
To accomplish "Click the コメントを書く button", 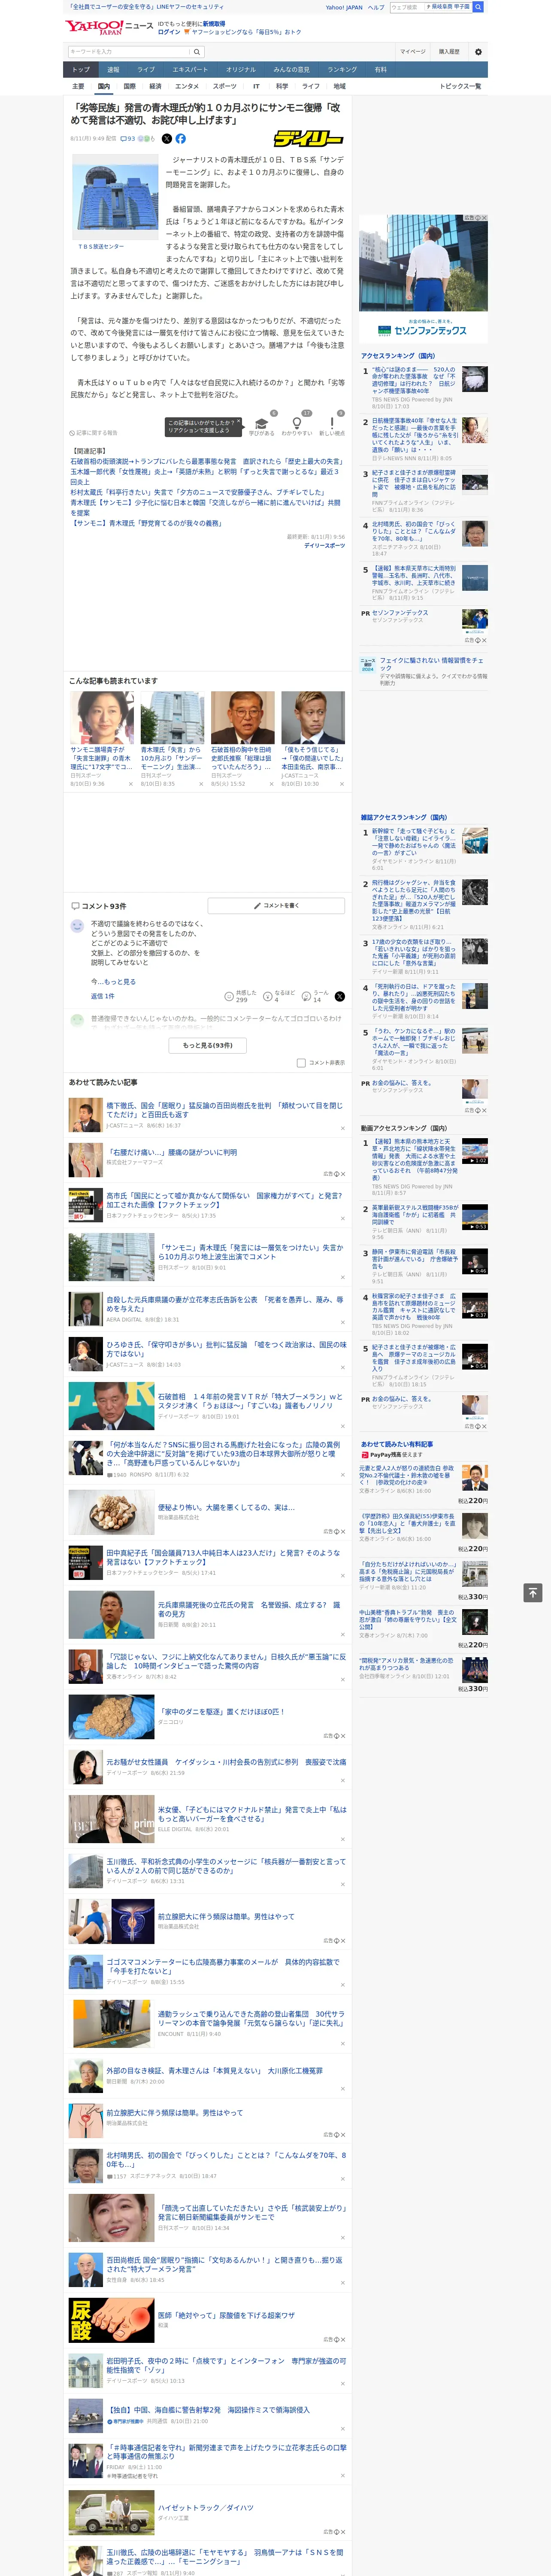I will pyautogui.click(x=276, y=906).
